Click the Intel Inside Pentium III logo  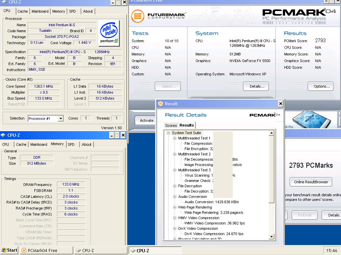pyautogui.click(x=109, y=33)
